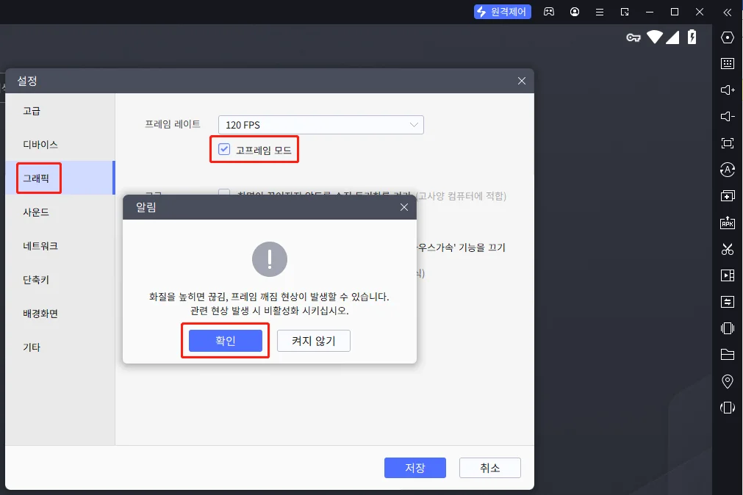Open the user account icon
This screenshot has width=743, height=495.
click(574, 12)
